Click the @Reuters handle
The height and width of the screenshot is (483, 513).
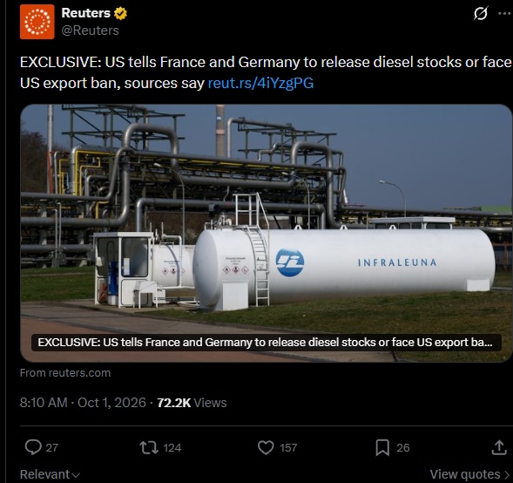click(x=90, y=31)
